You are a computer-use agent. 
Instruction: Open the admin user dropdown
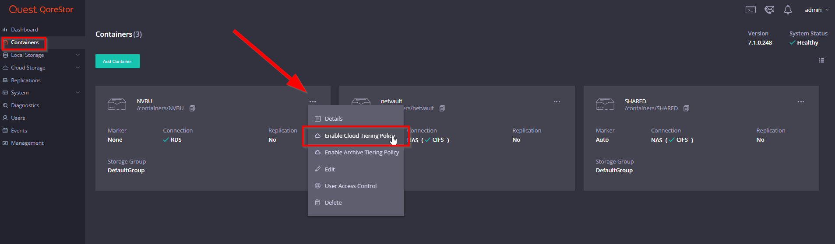(817, 10)
